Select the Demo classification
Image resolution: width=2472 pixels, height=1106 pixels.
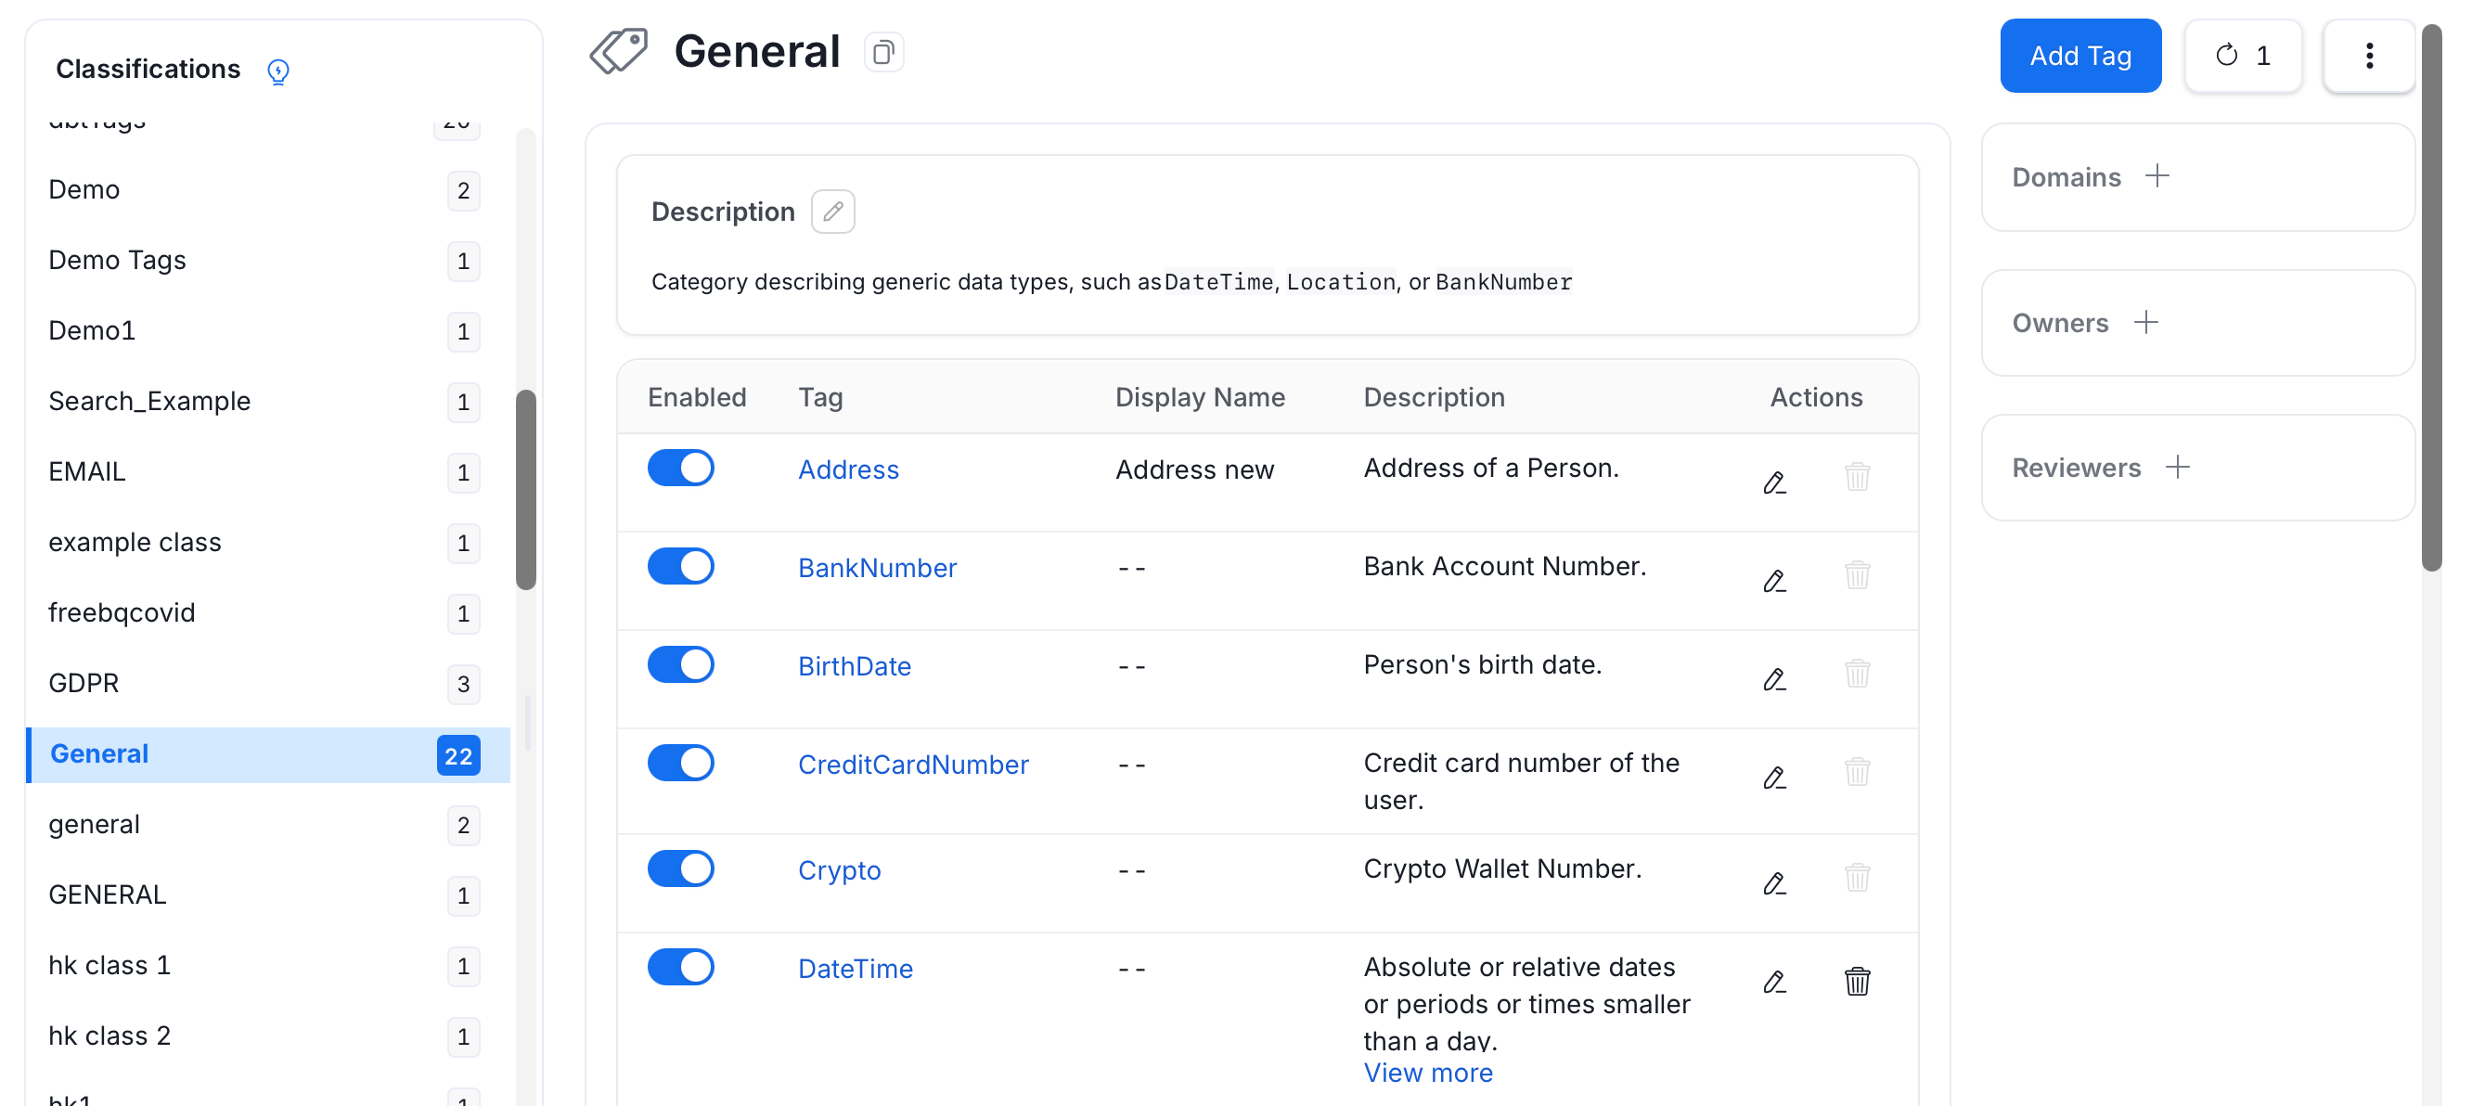[x=268, y=190]
